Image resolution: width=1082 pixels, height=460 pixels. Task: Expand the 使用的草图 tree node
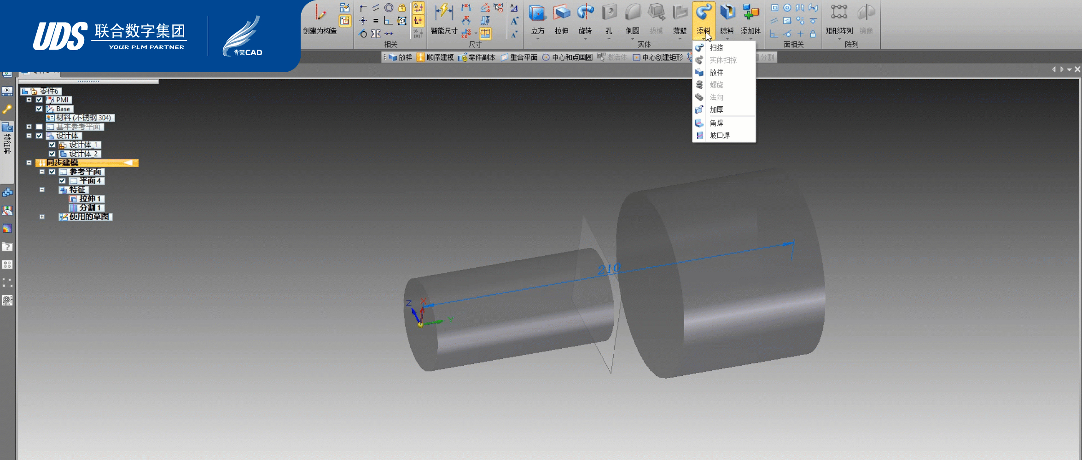[42, 217]
